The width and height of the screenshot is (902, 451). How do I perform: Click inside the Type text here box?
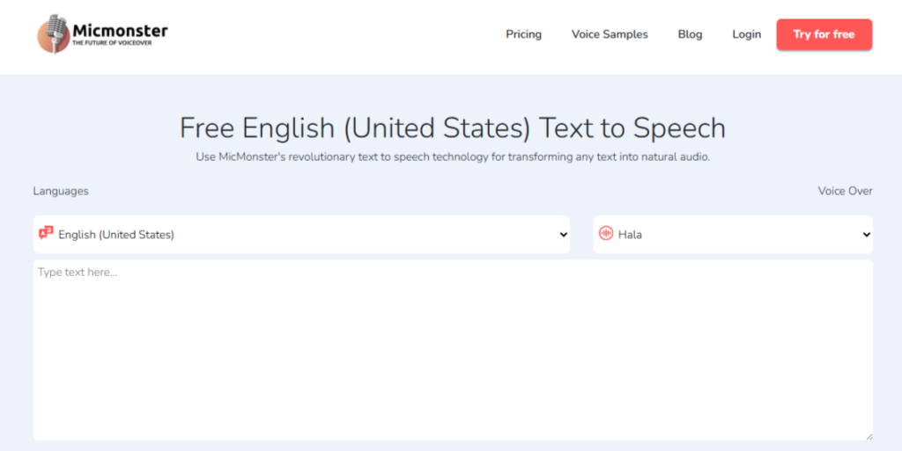[453, 350]
